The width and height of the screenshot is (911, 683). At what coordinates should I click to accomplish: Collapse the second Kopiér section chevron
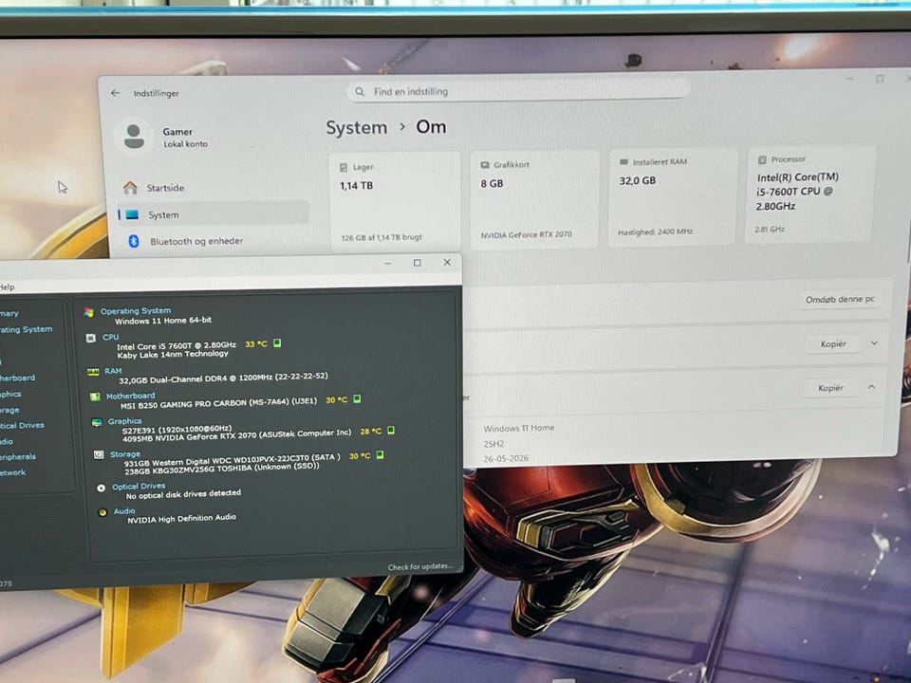coord(871,387)
